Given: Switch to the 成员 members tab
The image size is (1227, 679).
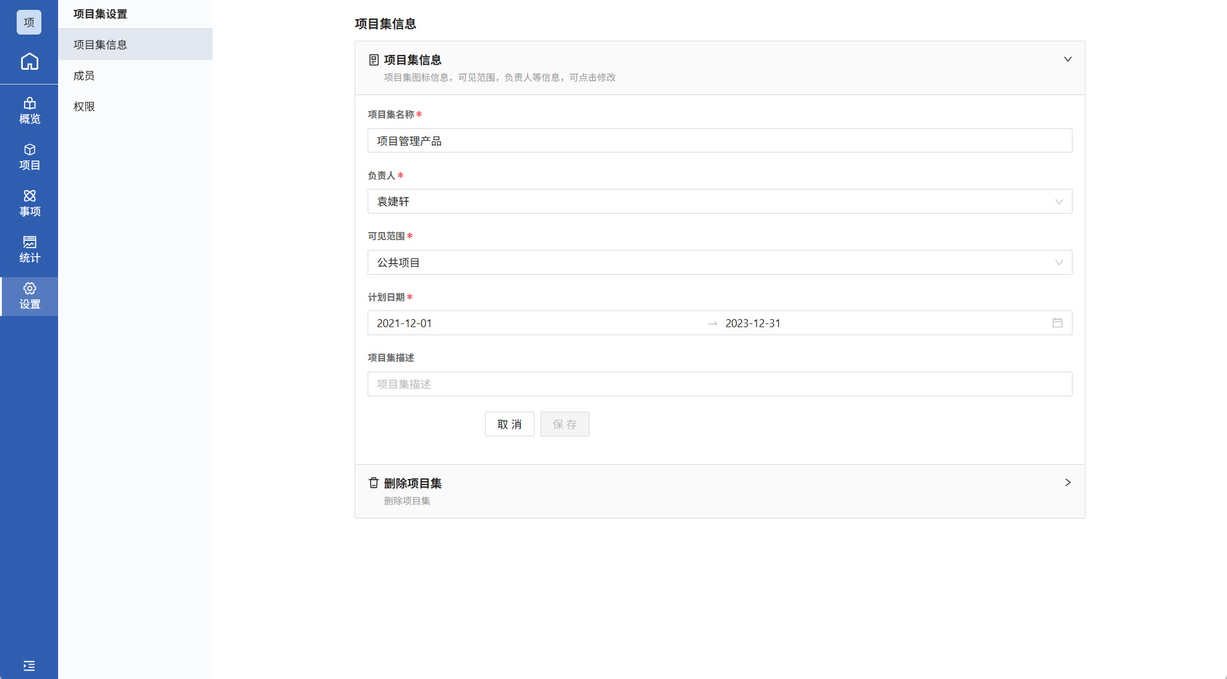Looking at the screenshot, I should (x=84, y=75).
